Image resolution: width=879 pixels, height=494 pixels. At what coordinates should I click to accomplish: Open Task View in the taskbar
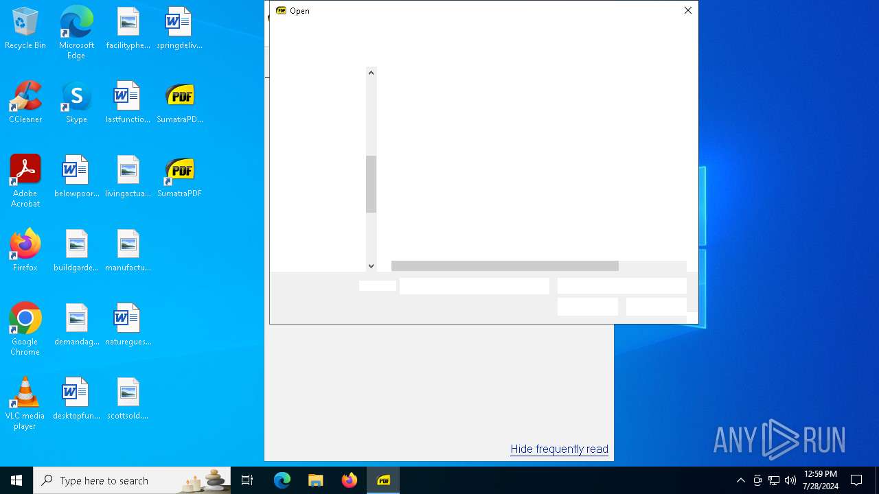coord(247,480)
